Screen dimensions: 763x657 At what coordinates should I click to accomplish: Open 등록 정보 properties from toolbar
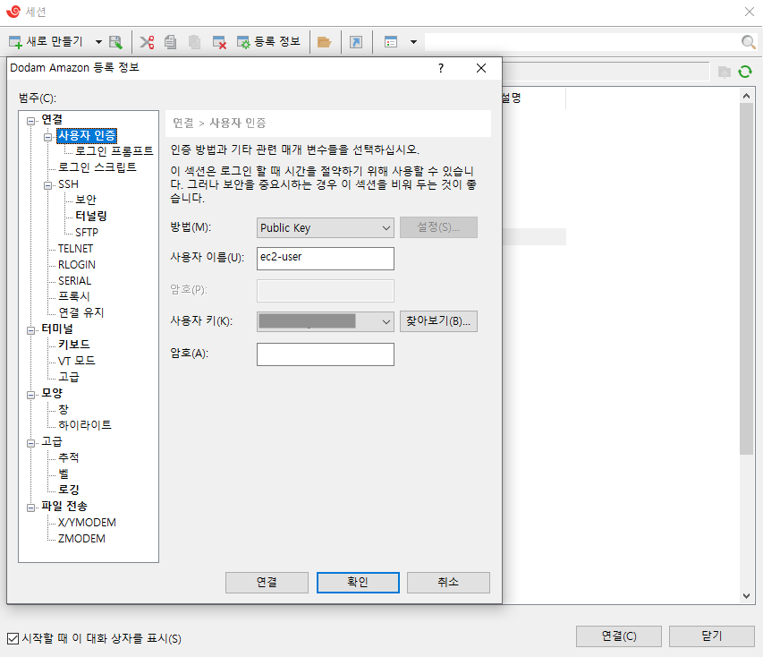(268, 42)
